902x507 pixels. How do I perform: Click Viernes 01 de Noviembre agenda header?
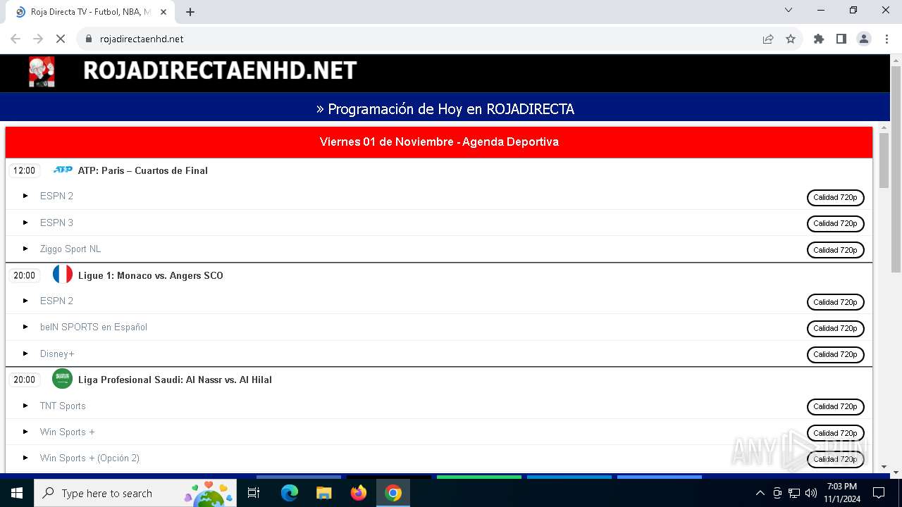click(439, 142)
